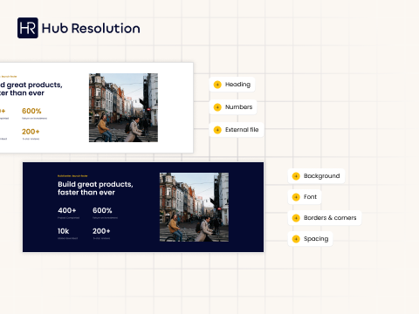This screenshot has height=314, width=419.
Task: Click the 200+ stat in dark card
Action: coord(101,231)
